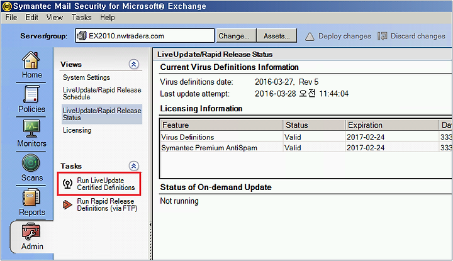Open the Help menu
The height and width of the screenshot is (261, 453).
click(x=108, y=18)
